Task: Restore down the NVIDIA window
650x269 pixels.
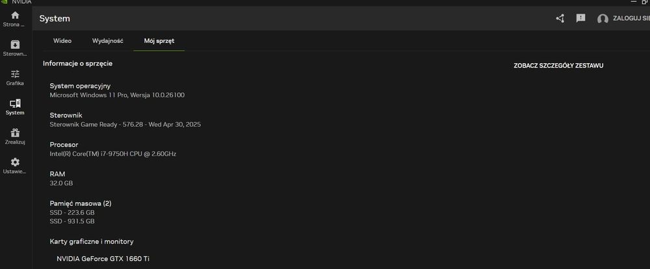Action: [x=645, y=2]
